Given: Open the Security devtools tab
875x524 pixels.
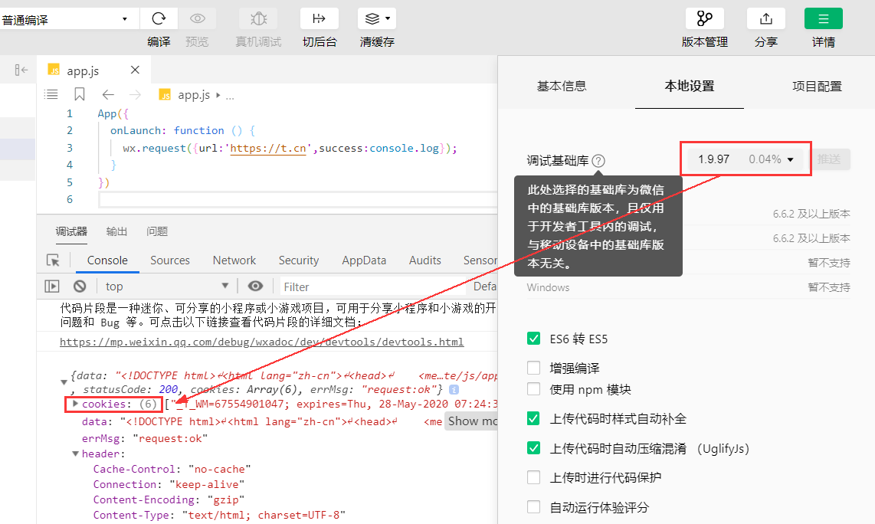Looking at the screenshot, I should [299, 260].
